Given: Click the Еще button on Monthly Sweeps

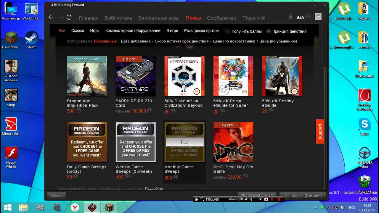Looking at the screenshot, I should pos(184,142).
